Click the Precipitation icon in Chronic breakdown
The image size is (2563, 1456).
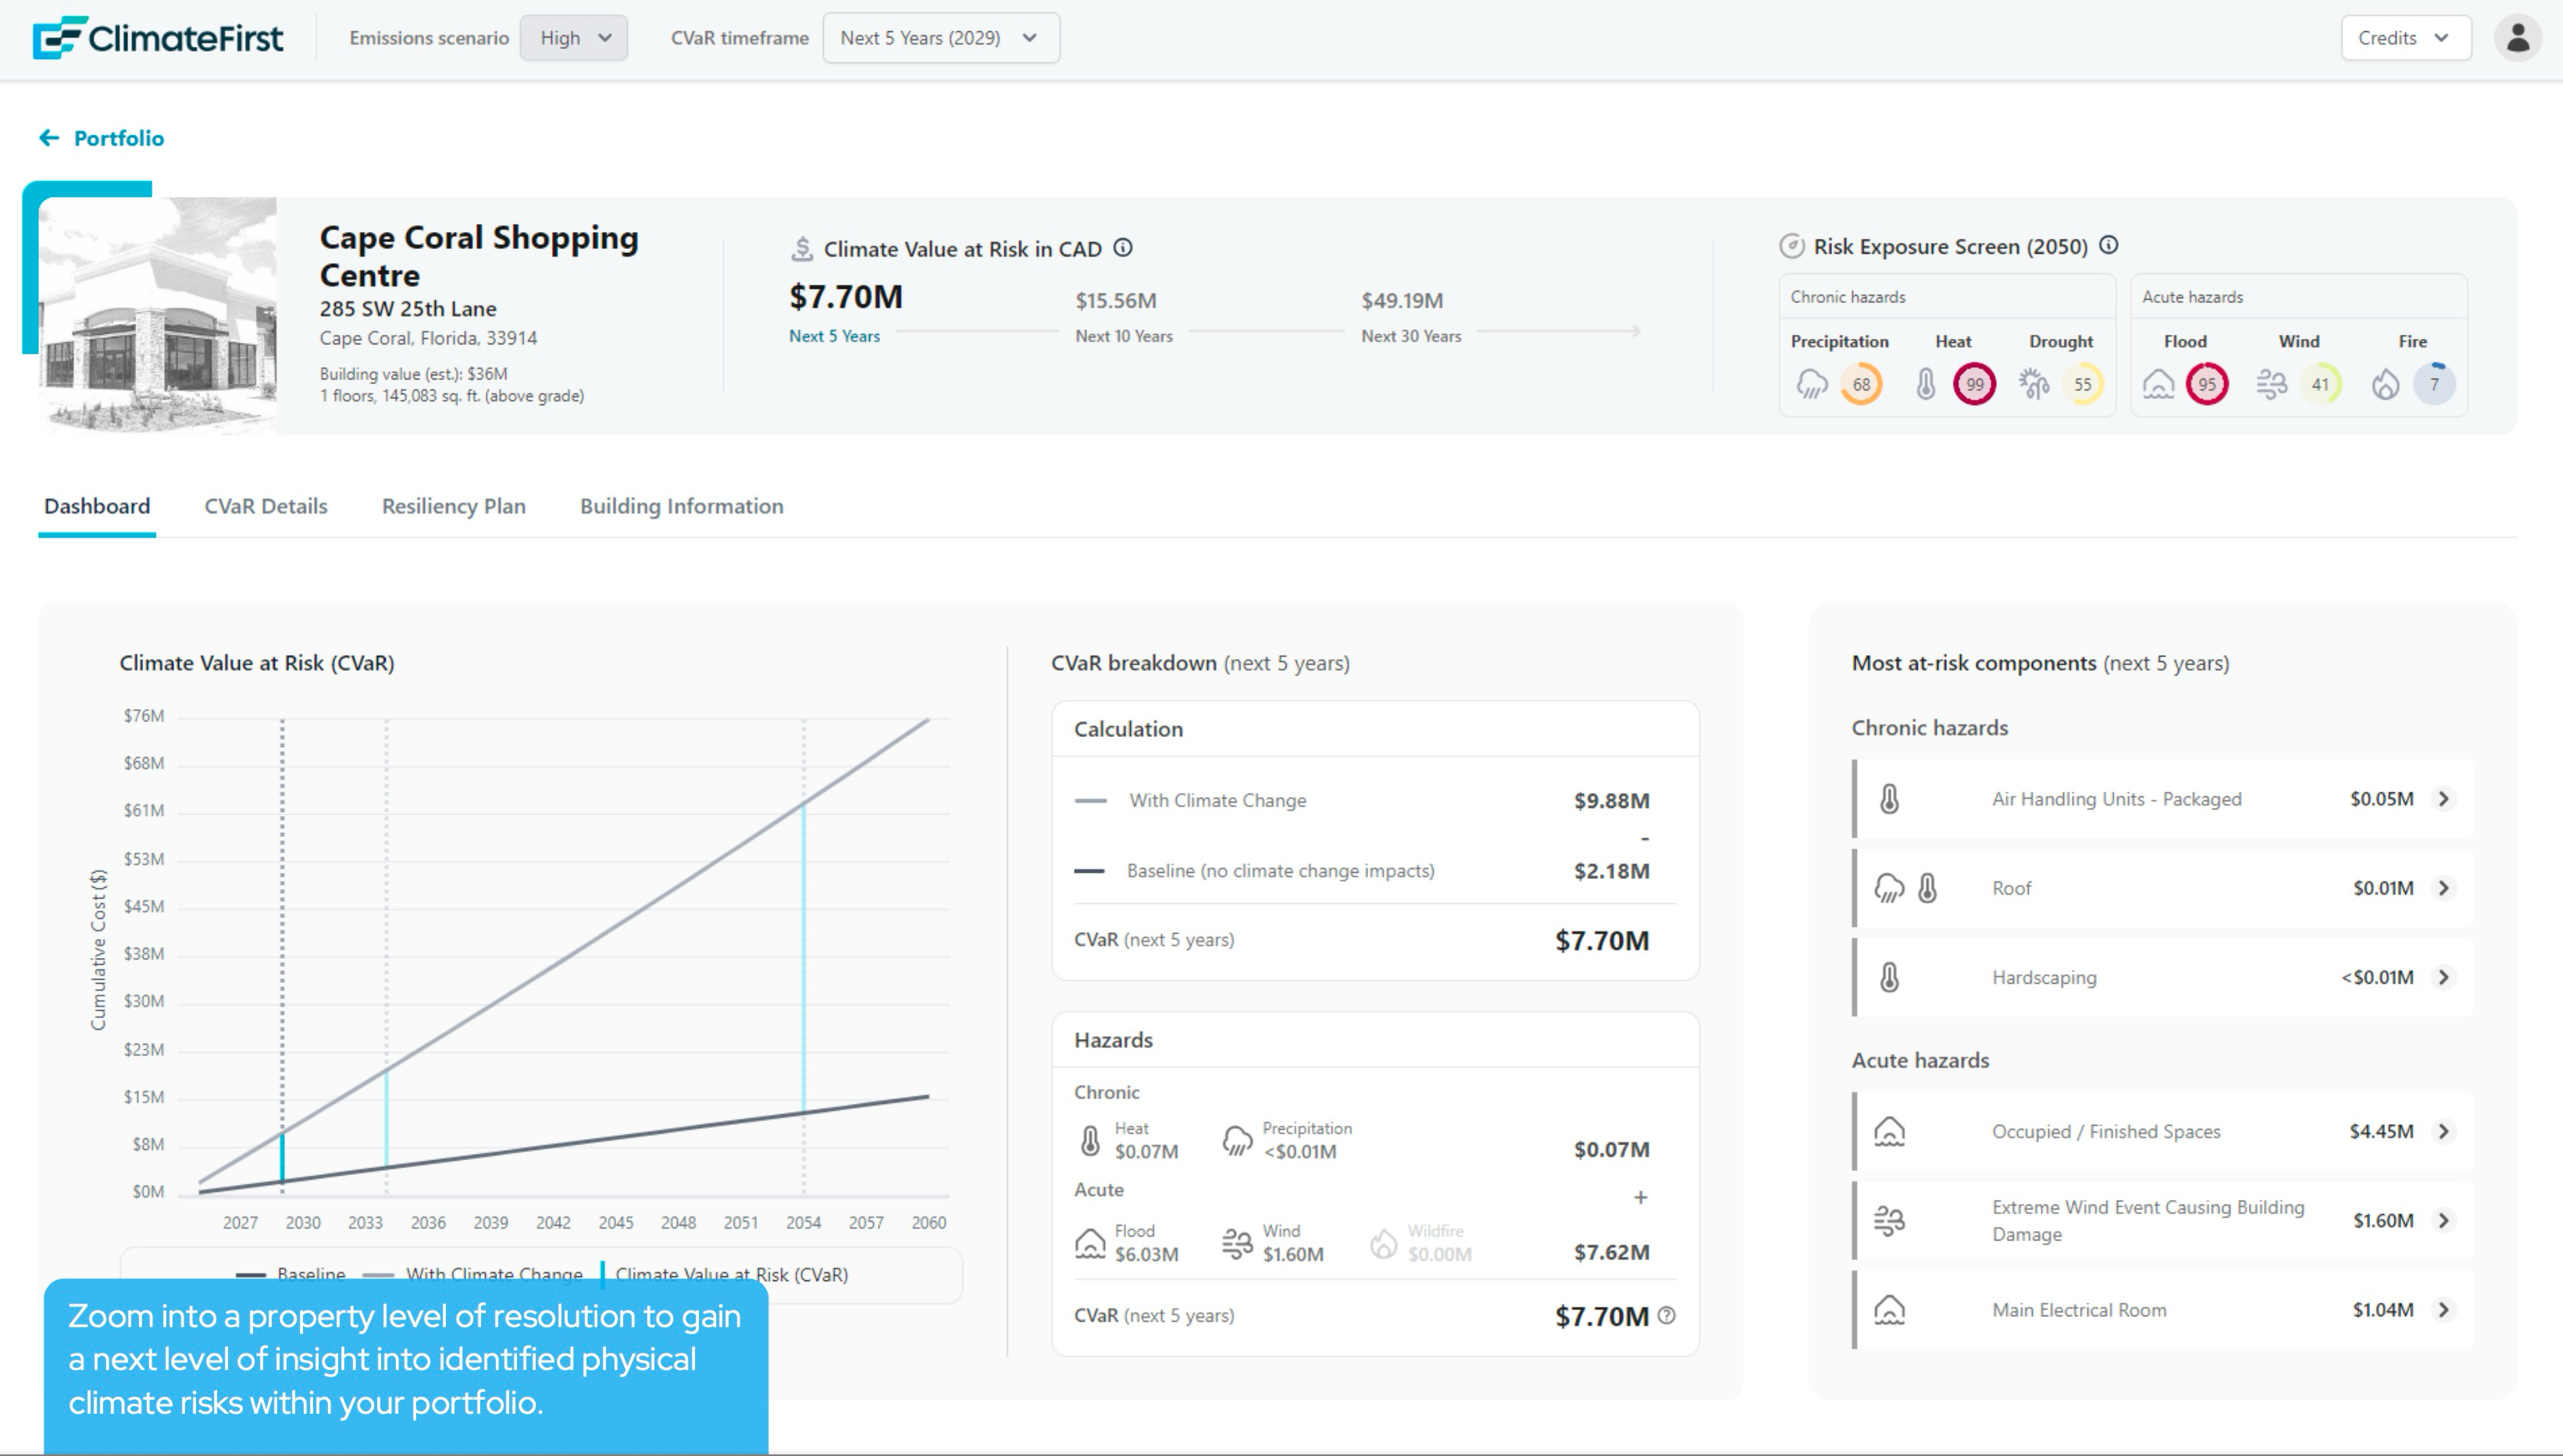click(x=1237, y=1140)
